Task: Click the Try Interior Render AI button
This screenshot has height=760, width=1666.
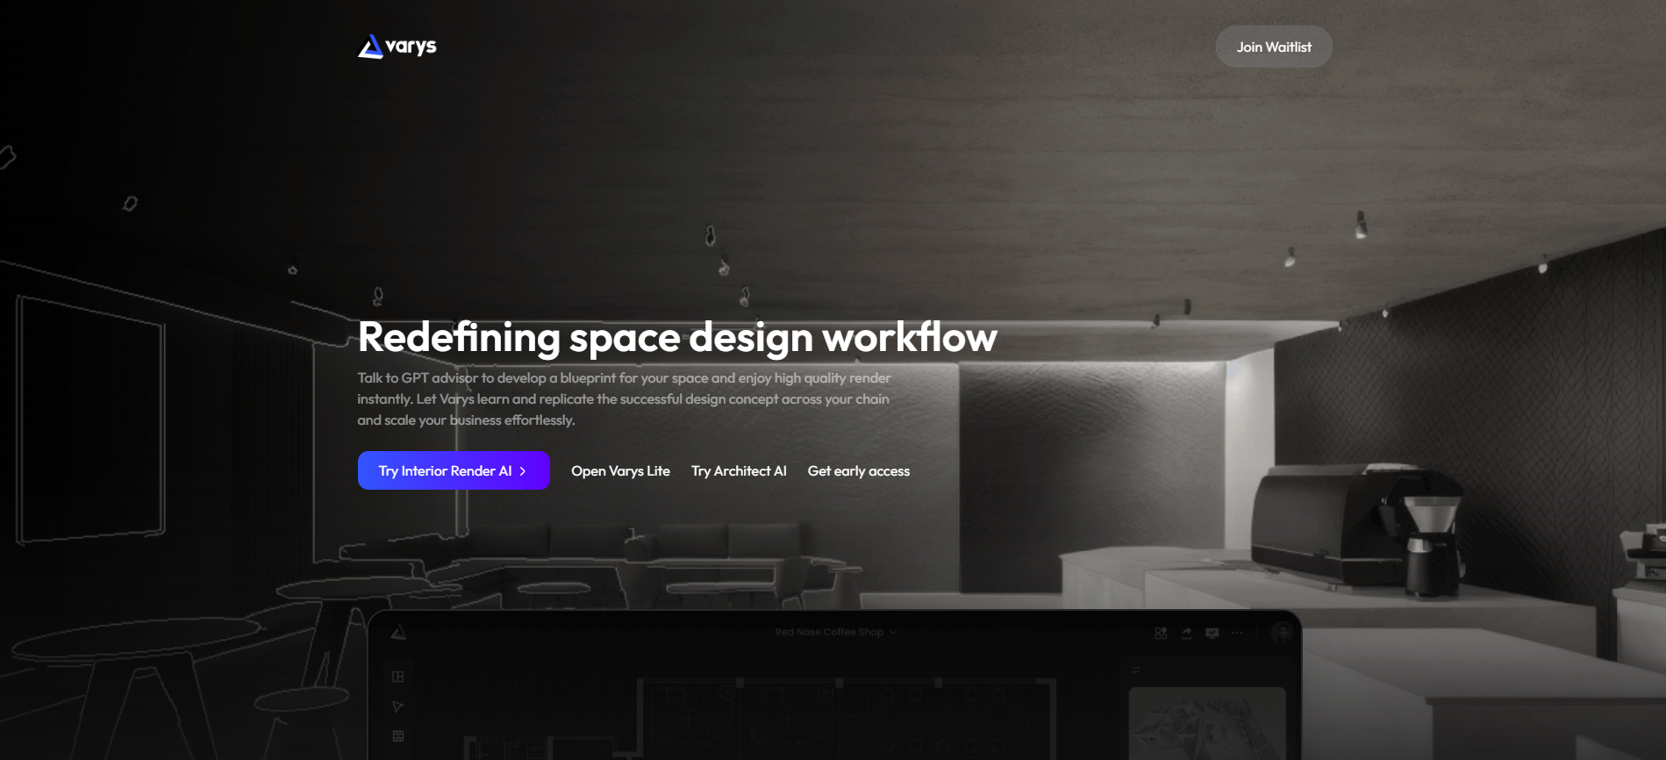Action: click(x=453, y=471)
